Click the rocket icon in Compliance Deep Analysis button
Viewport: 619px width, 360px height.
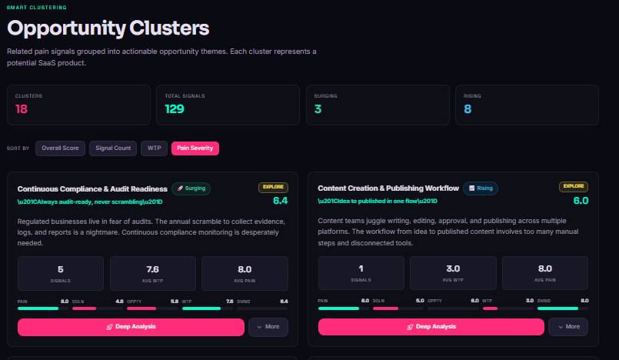[x=109, y=327]
